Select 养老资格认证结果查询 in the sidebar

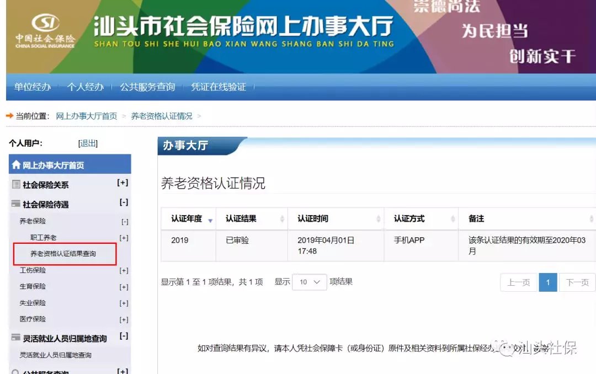pos(63,254)
